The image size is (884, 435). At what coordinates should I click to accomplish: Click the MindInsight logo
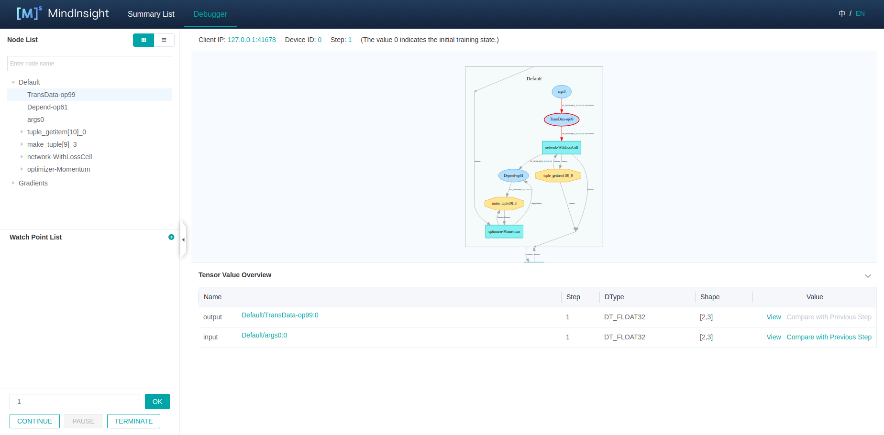tap(63, 13)
